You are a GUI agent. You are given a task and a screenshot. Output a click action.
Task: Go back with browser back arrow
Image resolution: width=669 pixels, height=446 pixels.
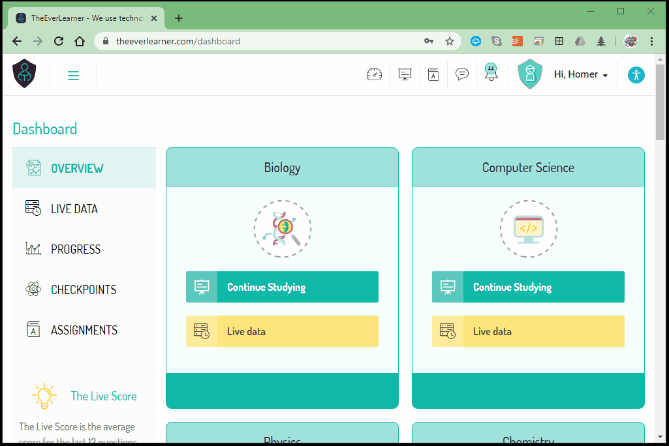tap(17, 41)
